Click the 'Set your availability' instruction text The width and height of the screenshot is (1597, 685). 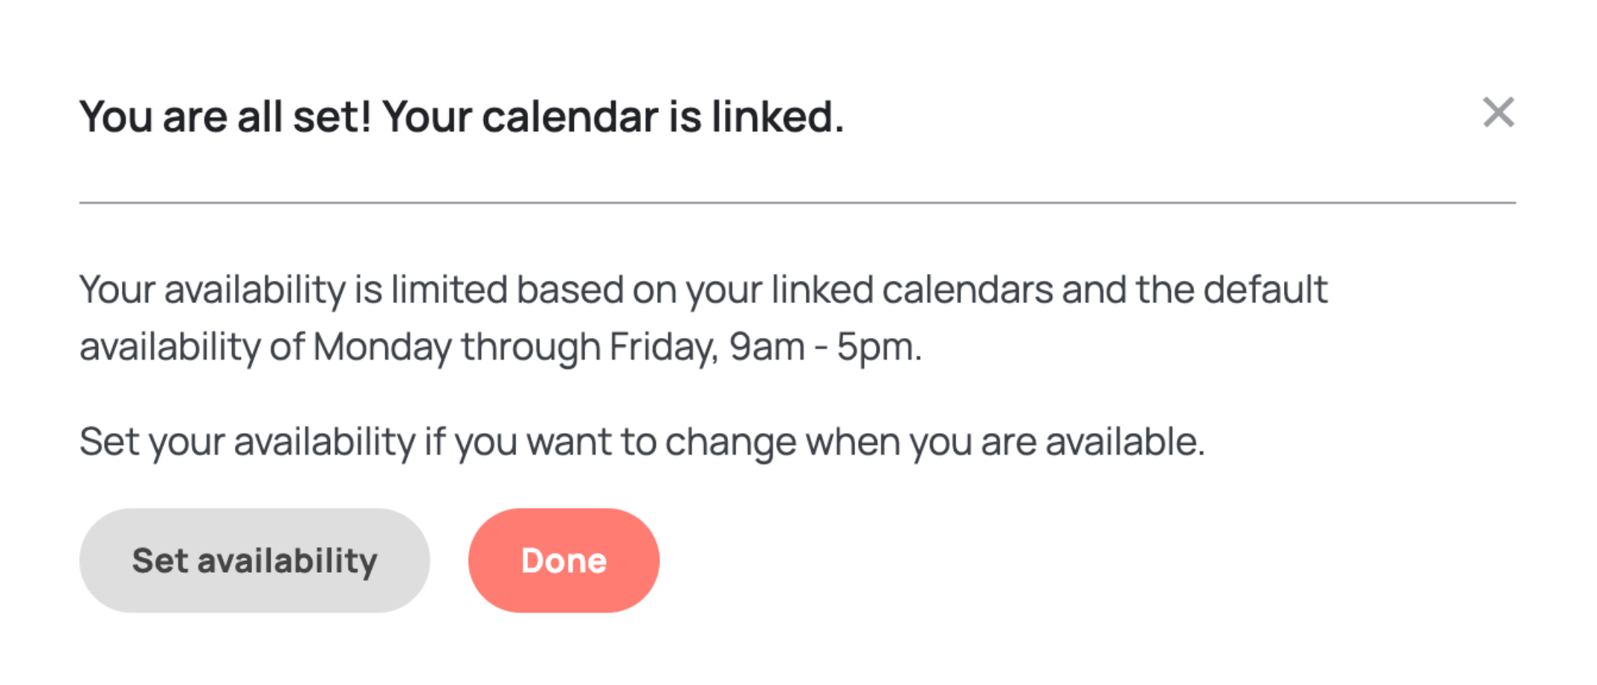pos(642,442)
